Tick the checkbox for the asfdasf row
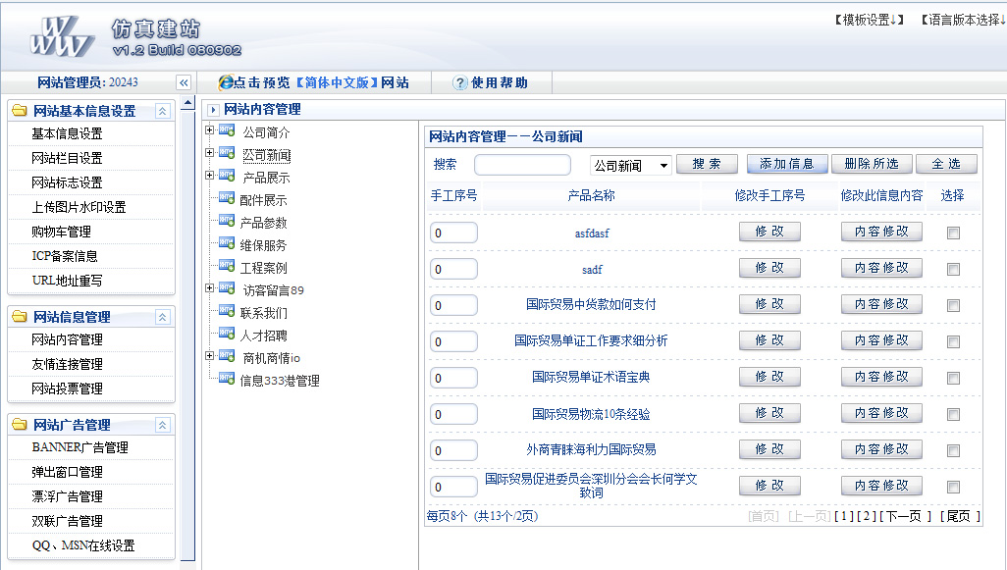 coord(953,233)
